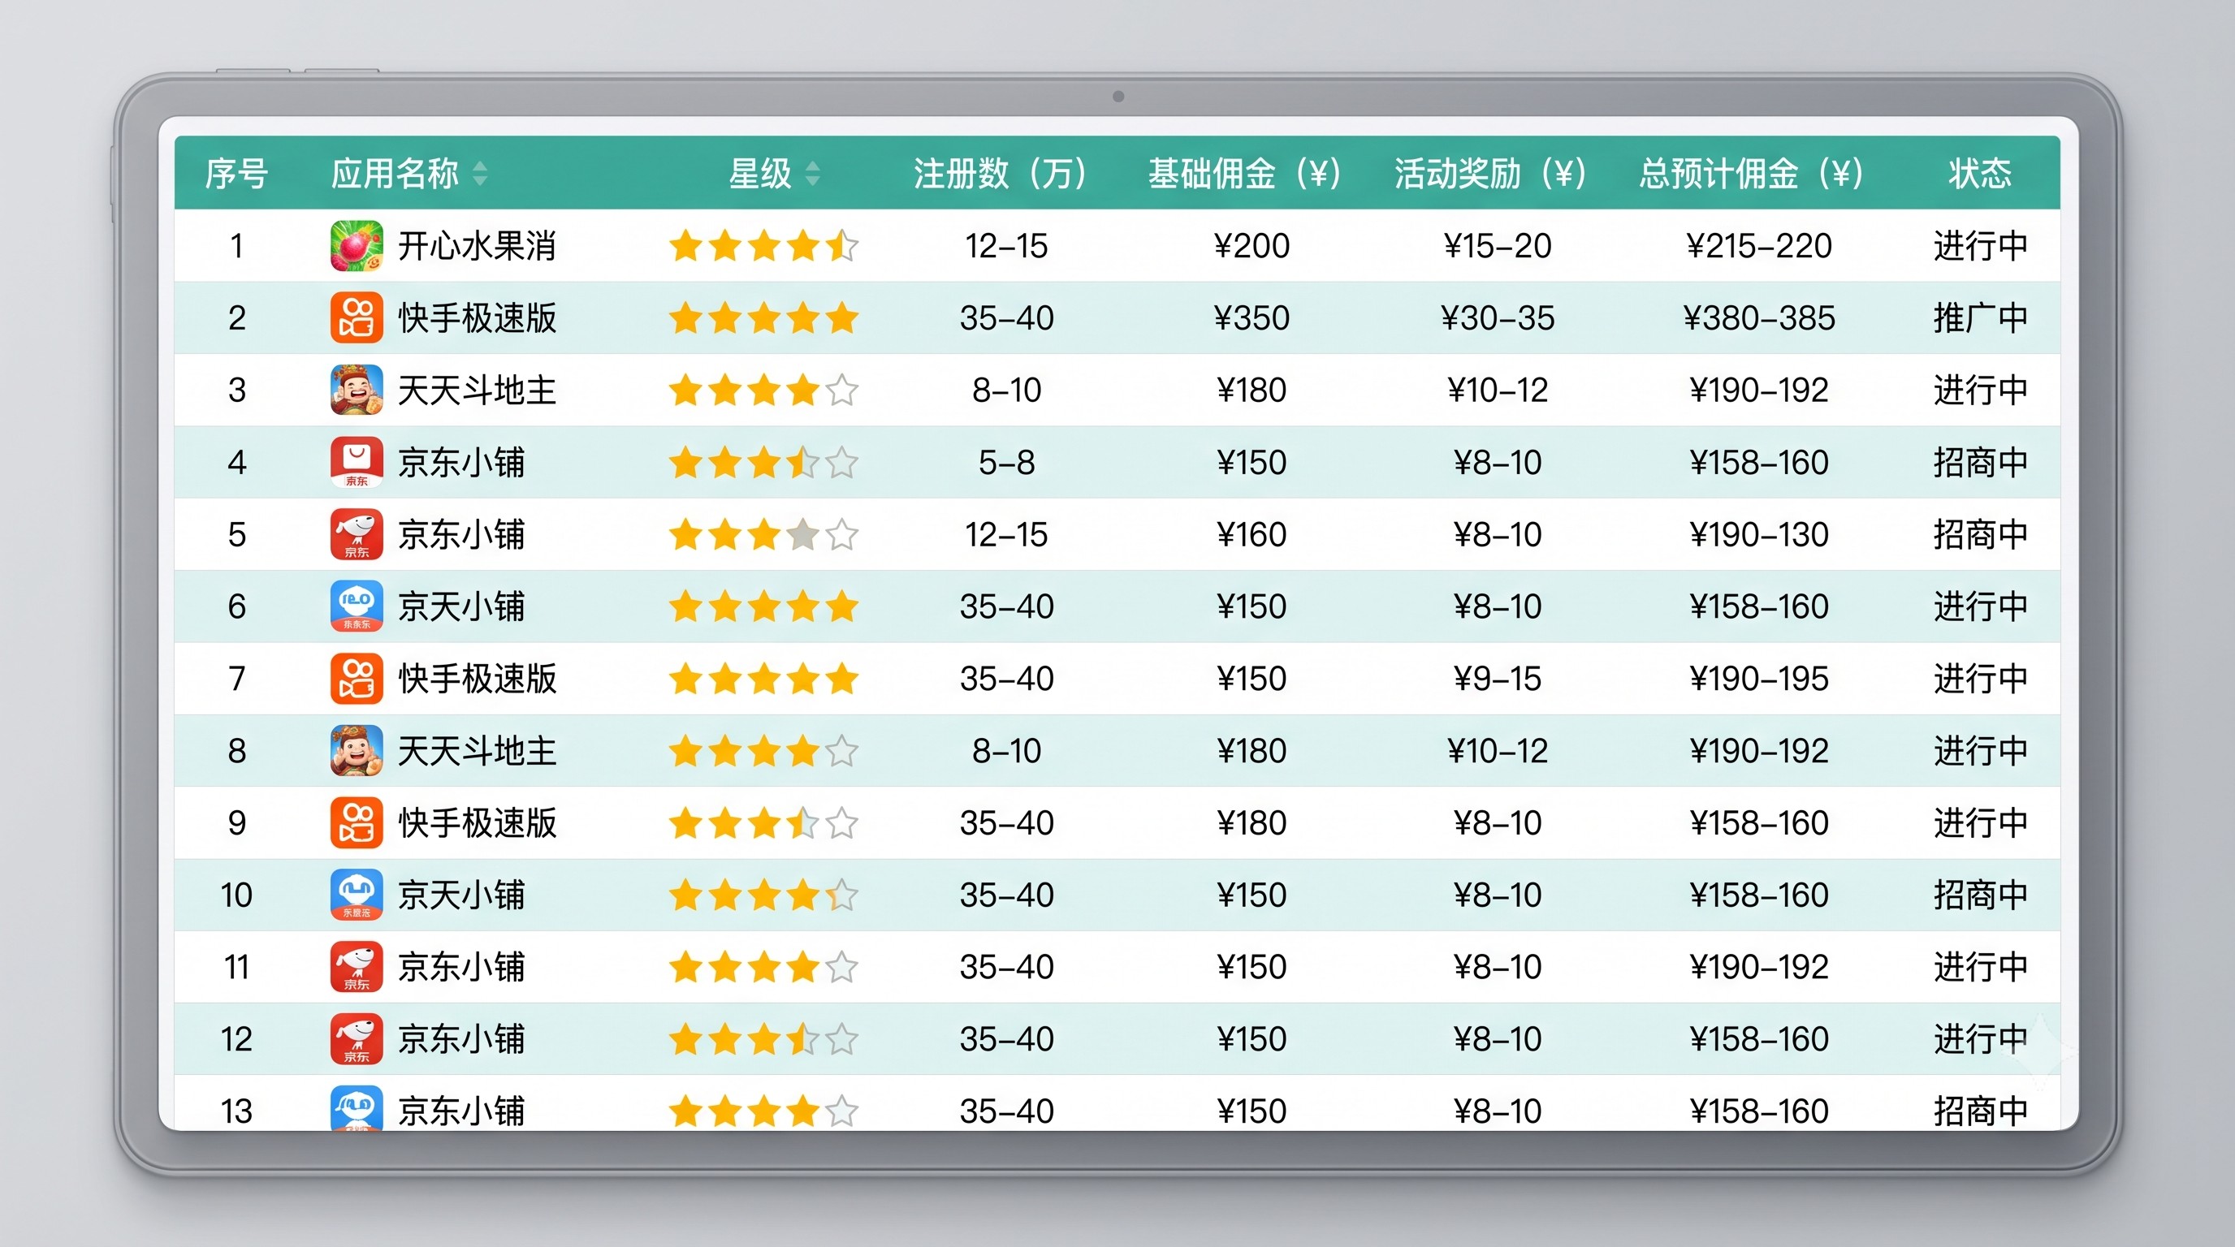Sort by 星级 using its sort arrows
2235x1247 pixels.
pos(812,174)
